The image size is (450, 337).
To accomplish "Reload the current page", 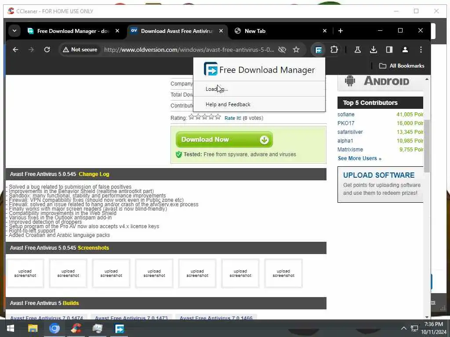I will click(47, 50).
